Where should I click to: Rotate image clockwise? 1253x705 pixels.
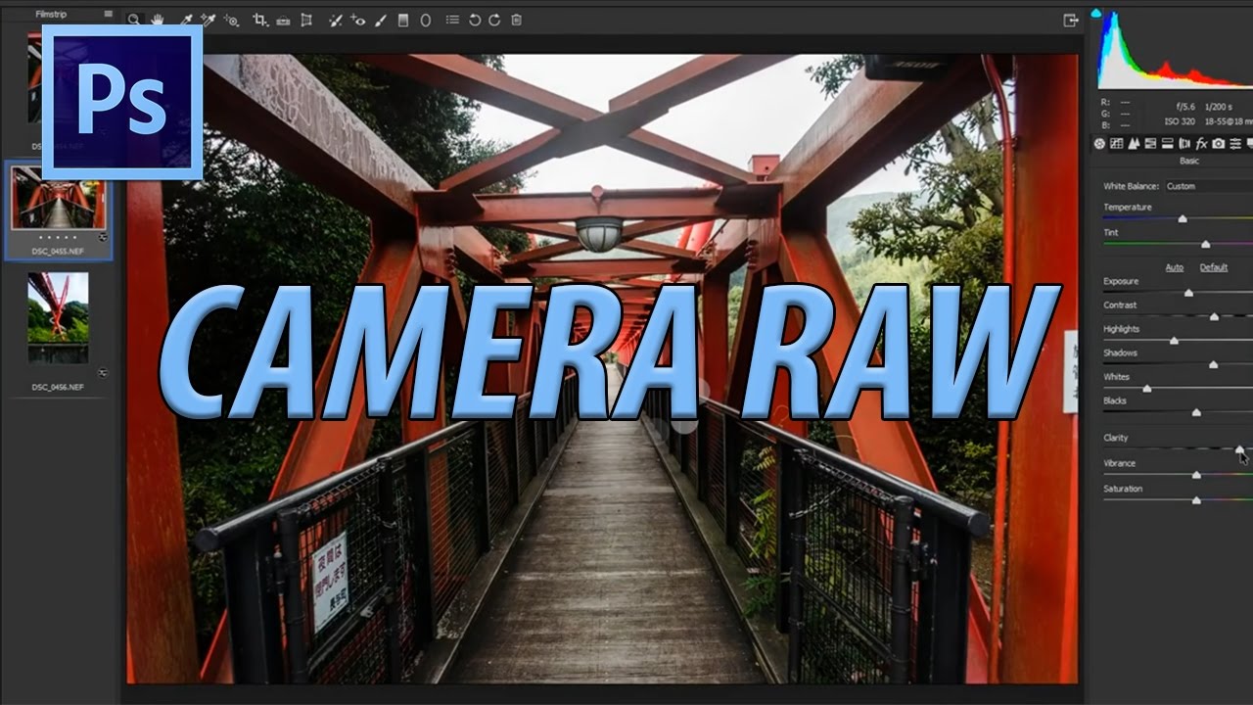494,20
